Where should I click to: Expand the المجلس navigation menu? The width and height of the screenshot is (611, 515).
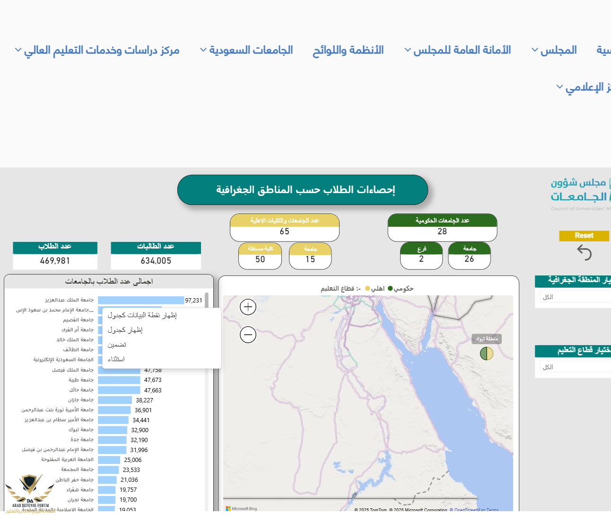pos(554,50)
